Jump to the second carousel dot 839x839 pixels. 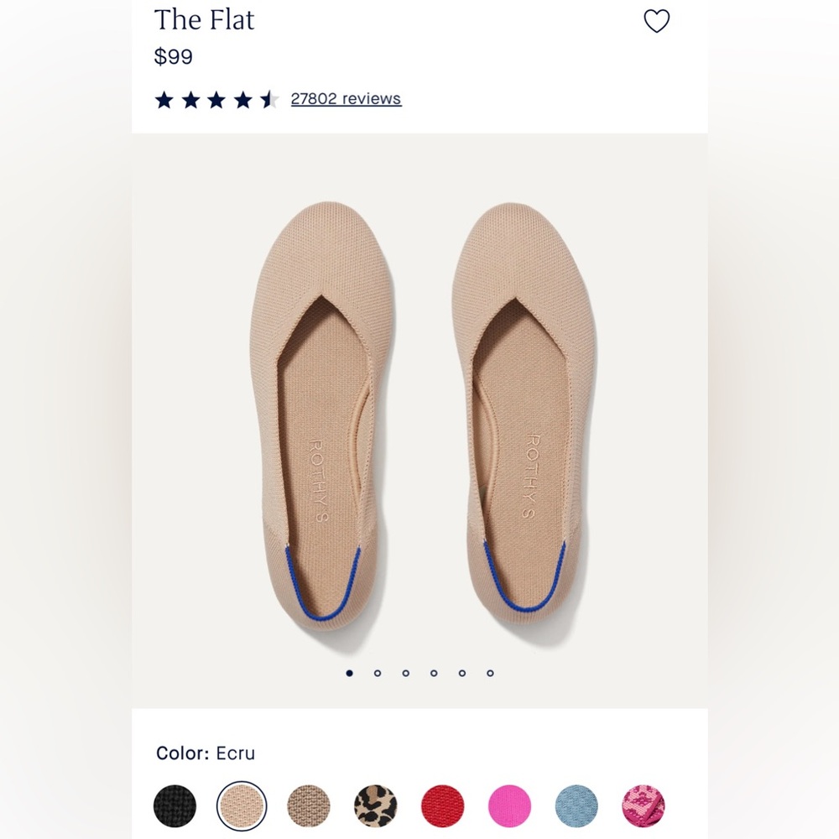pyautogui.click(x=378, y=673)
